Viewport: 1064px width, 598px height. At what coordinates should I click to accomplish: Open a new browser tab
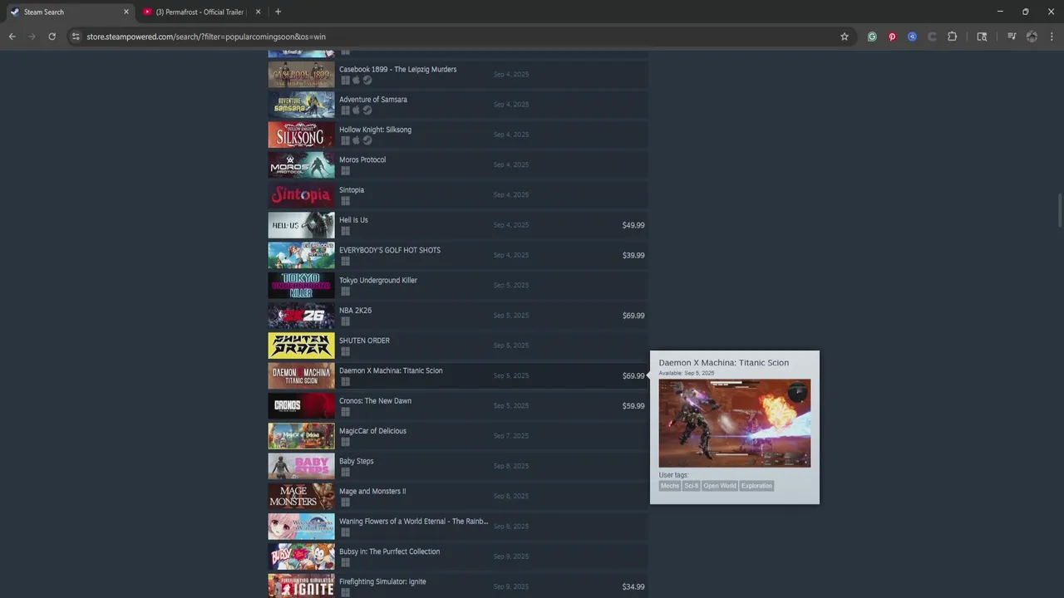tap(278, 12)
